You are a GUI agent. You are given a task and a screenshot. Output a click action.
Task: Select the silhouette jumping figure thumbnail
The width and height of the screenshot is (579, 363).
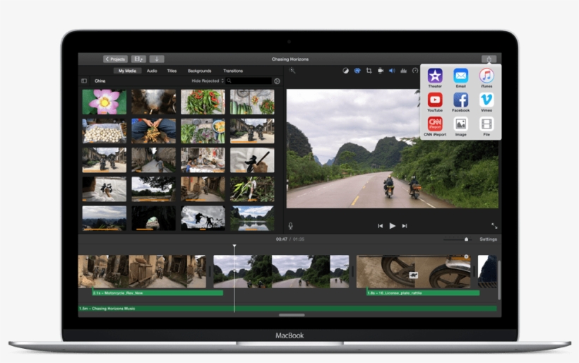(x=203, y=218)
